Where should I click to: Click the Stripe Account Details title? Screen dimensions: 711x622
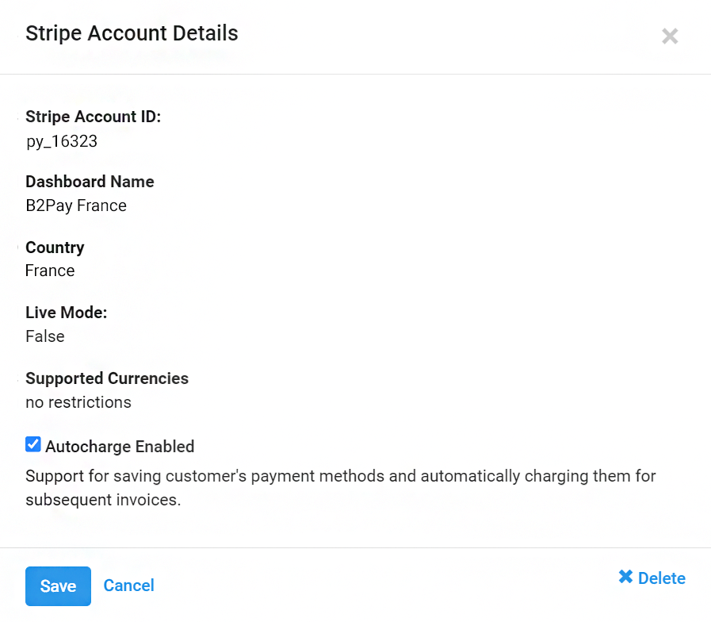click(132, 33)
